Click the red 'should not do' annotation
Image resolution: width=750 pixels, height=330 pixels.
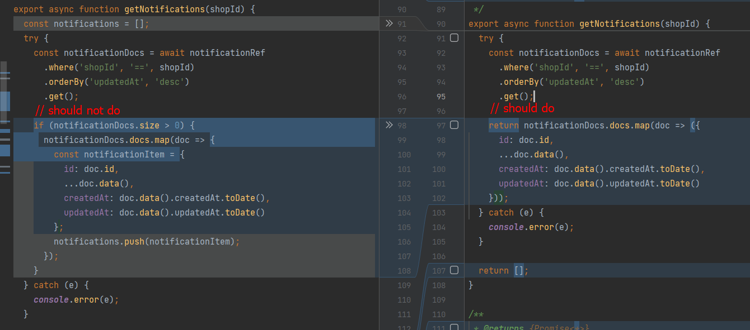point(77,110)
